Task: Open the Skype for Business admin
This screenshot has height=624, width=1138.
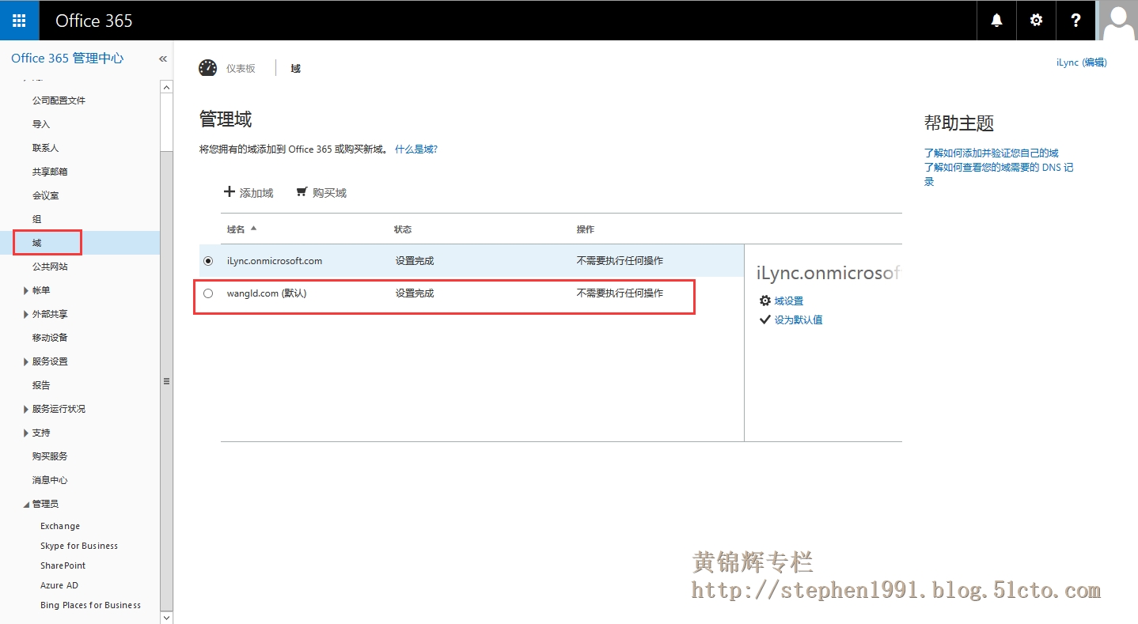Action: pyautogui.click(x=79, y=546)
